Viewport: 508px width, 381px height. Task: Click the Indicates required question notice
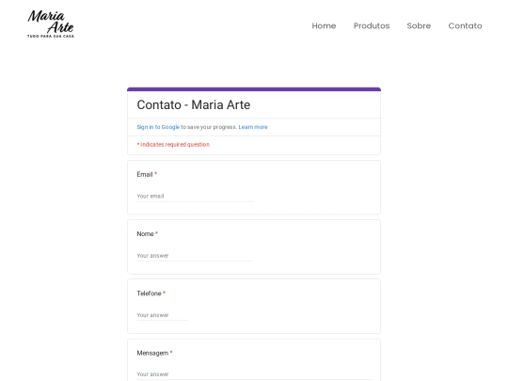pos(173,145)
